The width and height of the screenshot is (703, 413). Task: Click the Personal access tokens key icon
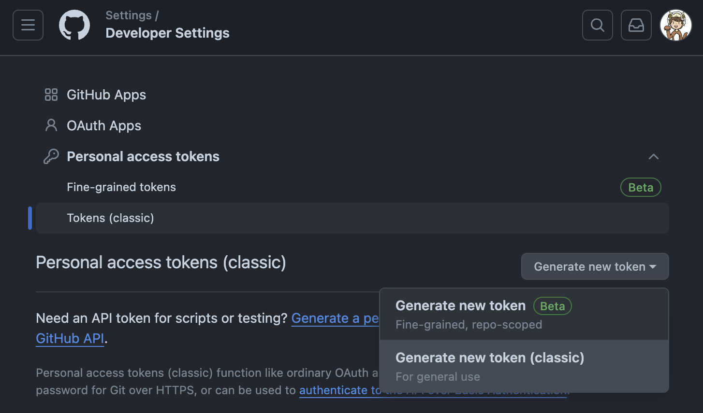(x=51, y=156)
